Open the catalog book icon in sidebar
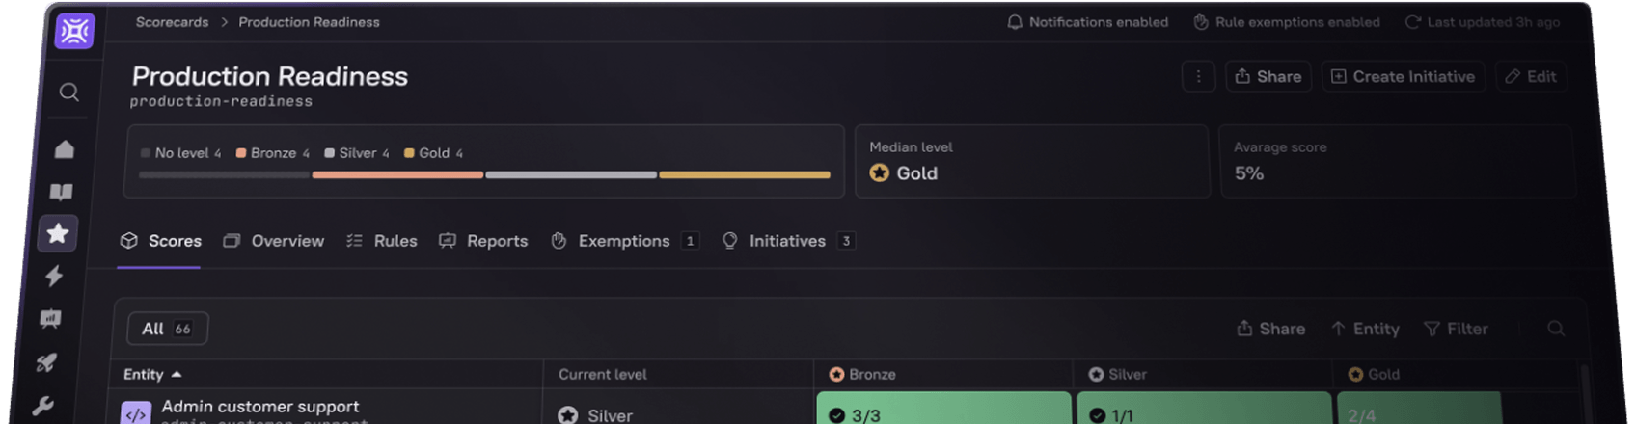The image size is (1636, 424). pos(61,192)
